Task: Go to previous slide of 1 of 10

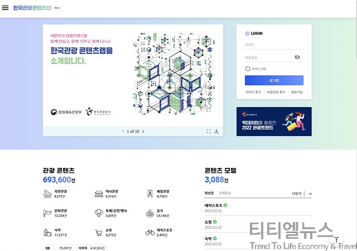Action: click(123, 131)
